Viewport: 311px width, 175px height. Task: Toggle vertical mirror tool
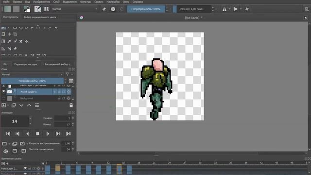coord(235,9)
